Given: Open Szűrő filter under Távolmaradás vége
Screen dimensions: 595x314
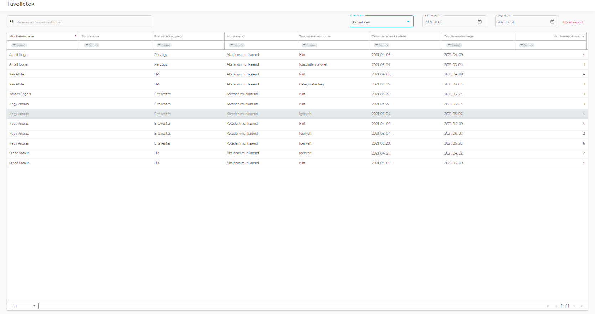Looking at the screenshot, I should (454, 45).
